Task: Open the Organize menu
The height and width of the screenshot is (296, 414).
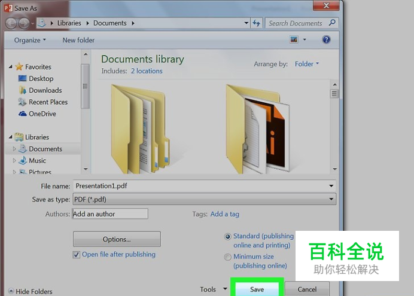Action: 30,40
